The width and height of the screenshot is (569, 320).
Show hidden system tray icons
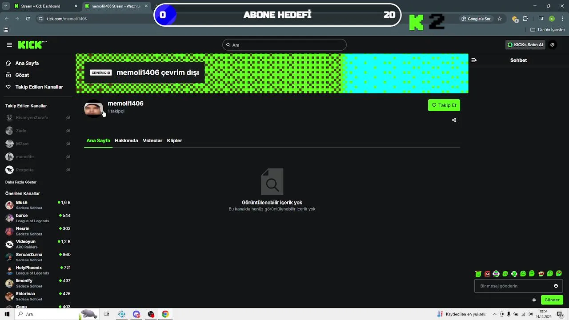[x=494, y=314]
